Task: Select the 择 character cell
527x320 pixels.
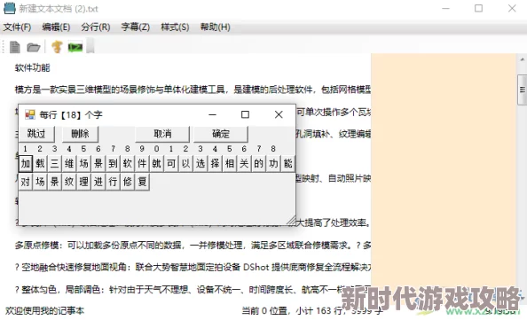Action: [x=215, y=163]
